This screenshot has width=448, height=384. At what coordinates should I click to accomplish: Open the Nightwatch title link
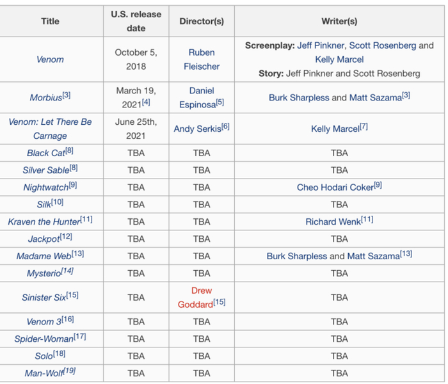pyautogui.click(x=46, y=188)
